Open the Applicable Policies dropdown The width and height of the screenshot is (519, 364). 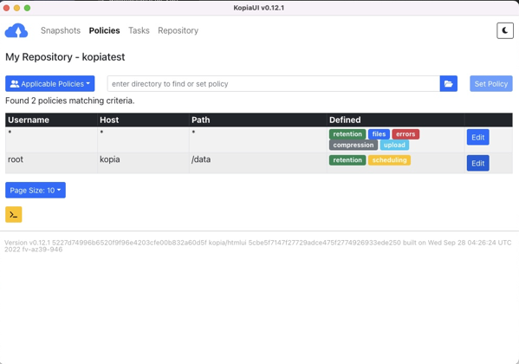coord(50,84)
